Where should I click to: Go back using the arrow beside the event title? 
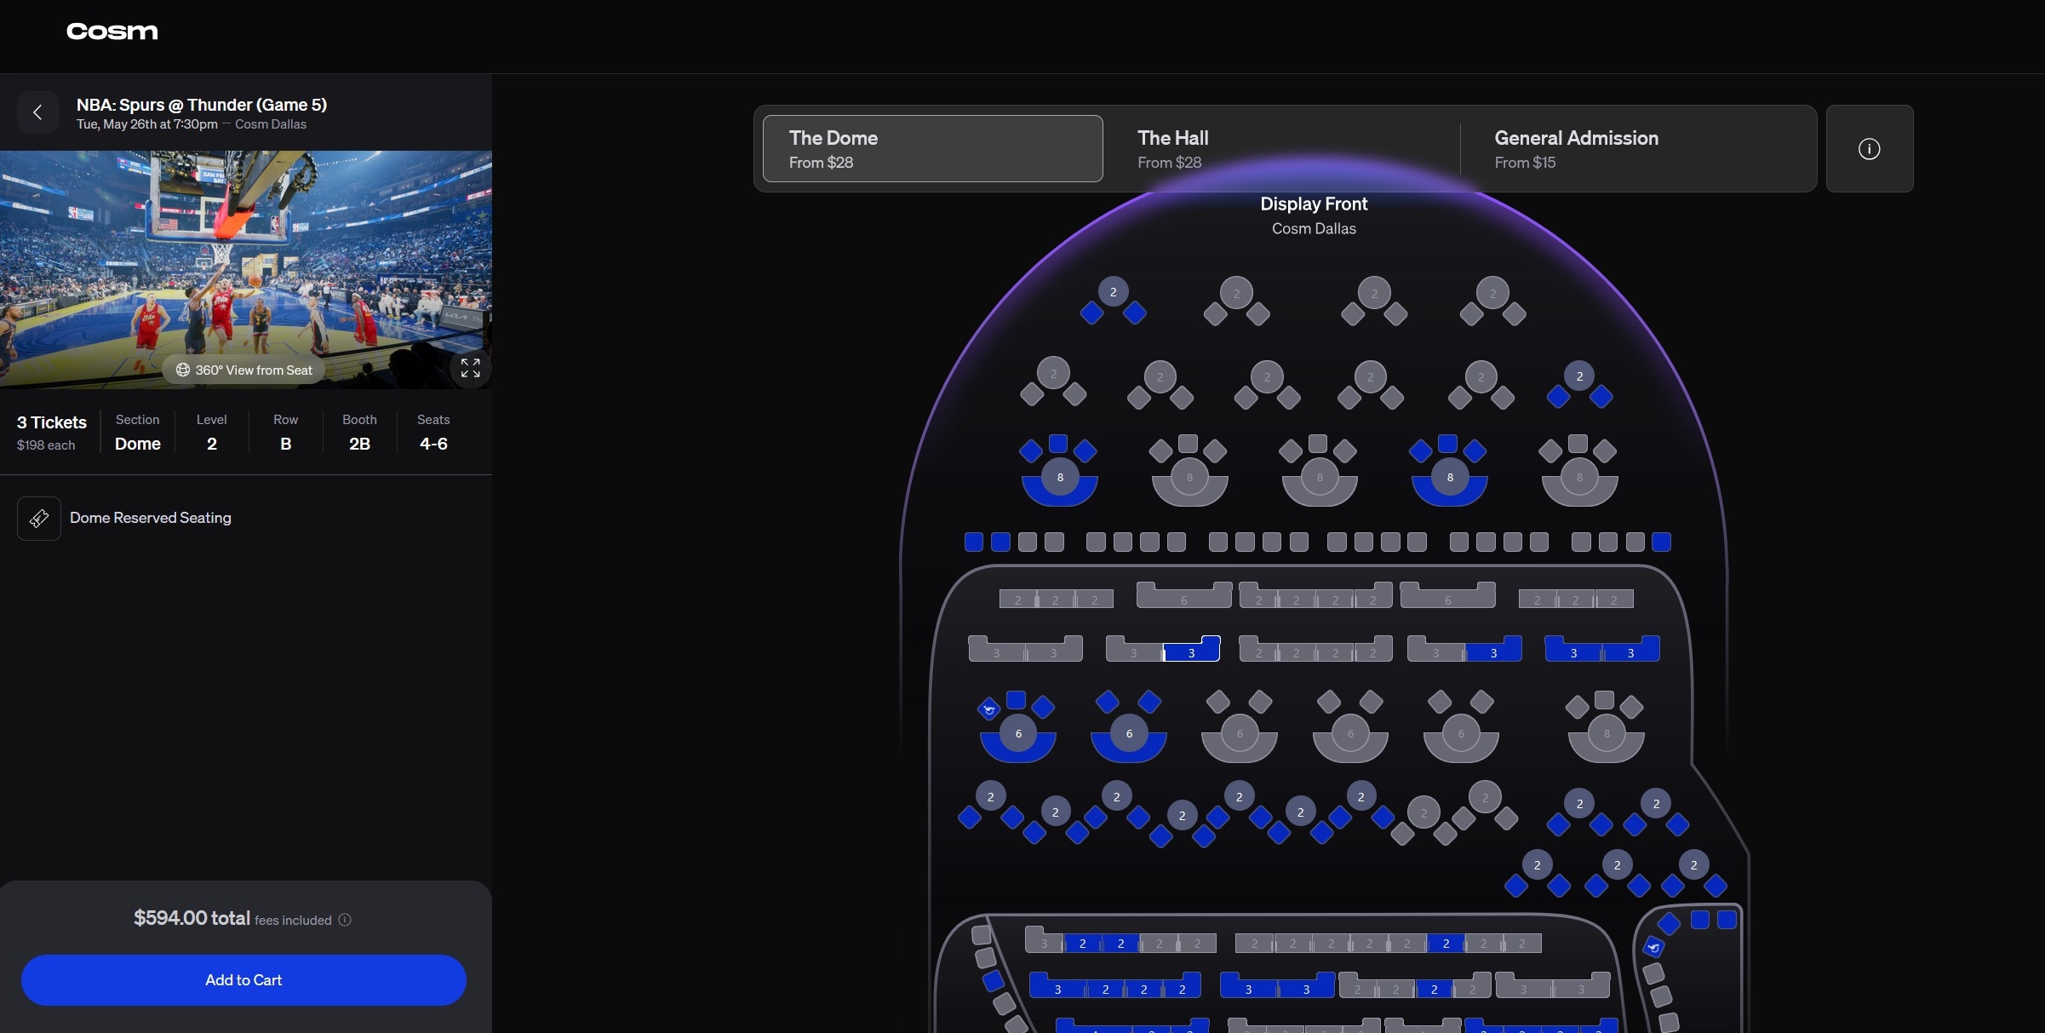(38, 112)
